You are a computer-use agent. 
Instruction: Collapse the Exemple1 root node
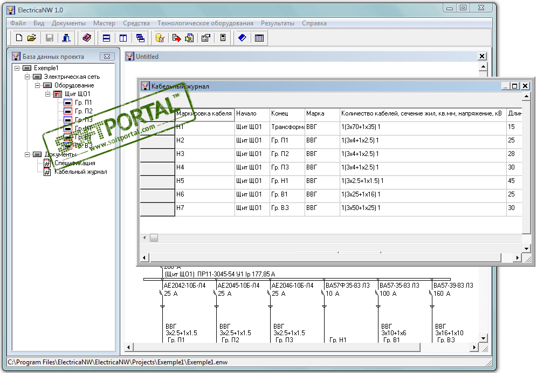click(x=17, y=68)
